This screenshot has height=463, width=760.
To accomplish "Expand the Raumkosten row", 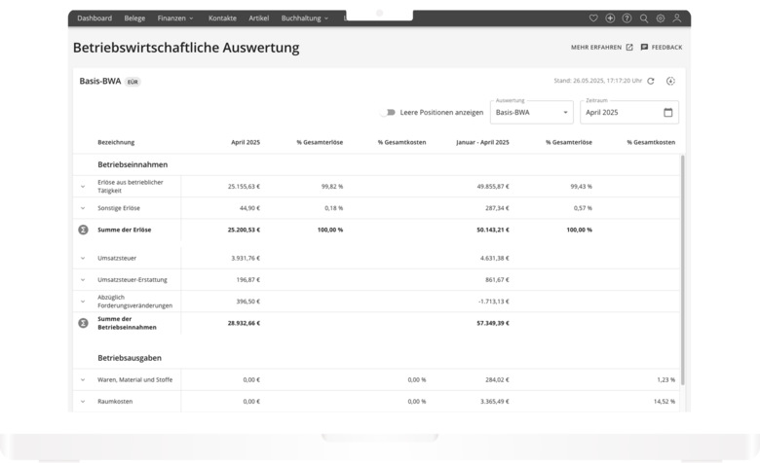I will pos(83,402).
